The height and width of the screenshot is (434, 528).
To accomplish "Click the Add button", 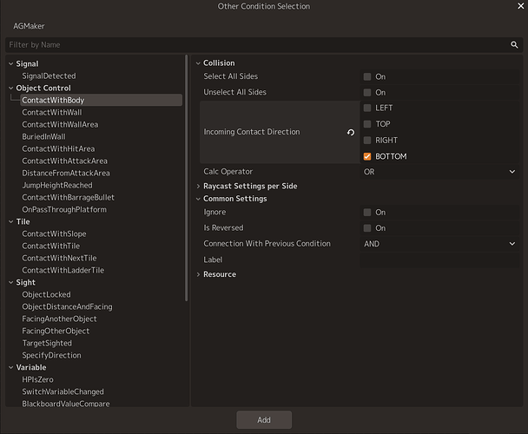I will pyautogui.click(x=264, y=420).
